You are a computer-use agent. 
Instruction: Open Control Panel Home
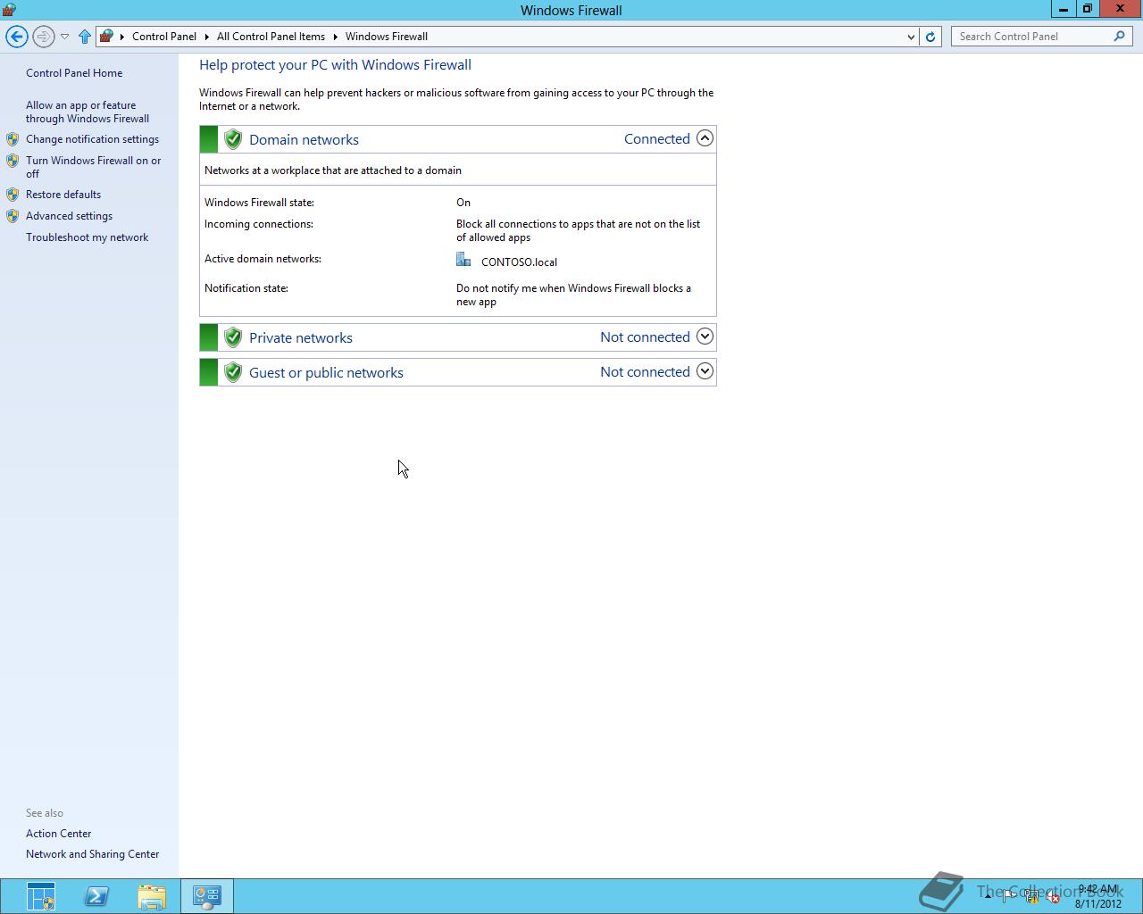(74, 73)
